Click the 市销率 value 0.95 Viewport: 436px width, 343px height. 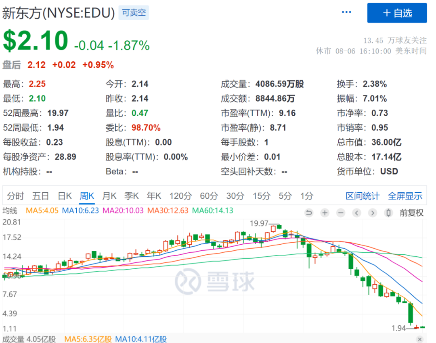tap(379, 128)
